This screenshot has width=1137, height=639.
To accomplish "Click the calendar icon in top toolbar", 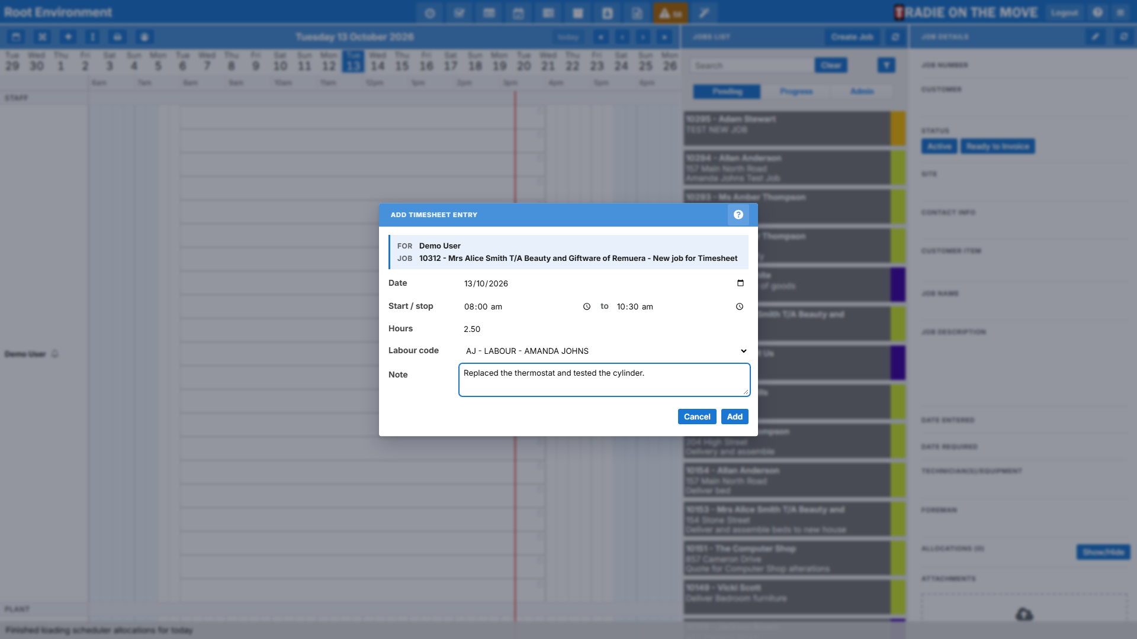I will 519,13.
